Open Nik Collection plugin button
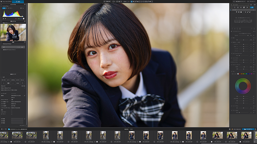257x144 pixels. [236, 129]
